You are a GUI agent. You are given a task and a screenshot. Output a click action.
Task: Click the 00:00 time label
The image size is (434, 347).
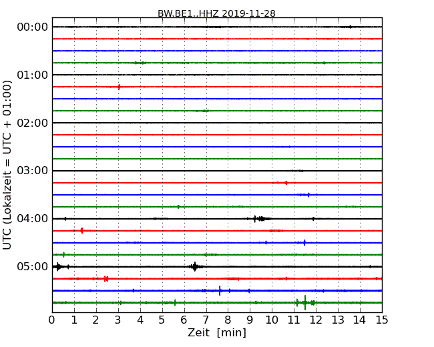[33, 27]
